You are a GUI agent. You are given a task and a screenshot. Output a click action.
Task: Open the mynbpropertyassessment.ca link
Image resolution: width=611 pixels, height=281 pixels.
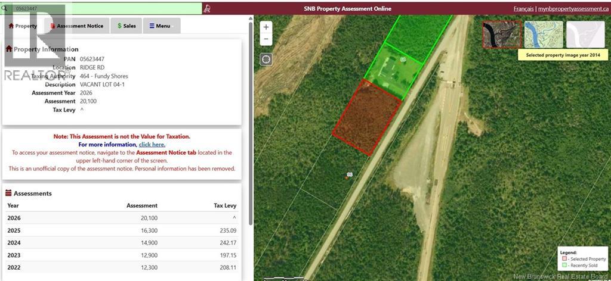coord(572,9)
